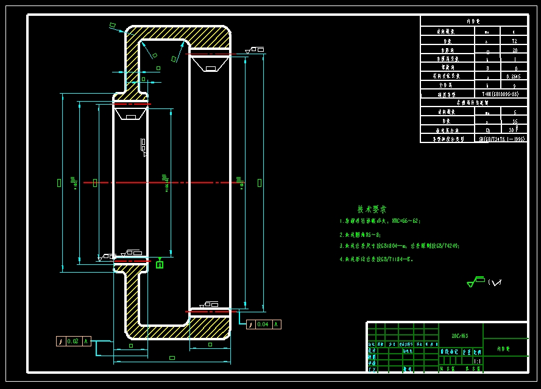Select the surface finish symbol at the upper right tooth
Image resolution: width=541 pixels, height=389 pixels.
pos(255,50)
